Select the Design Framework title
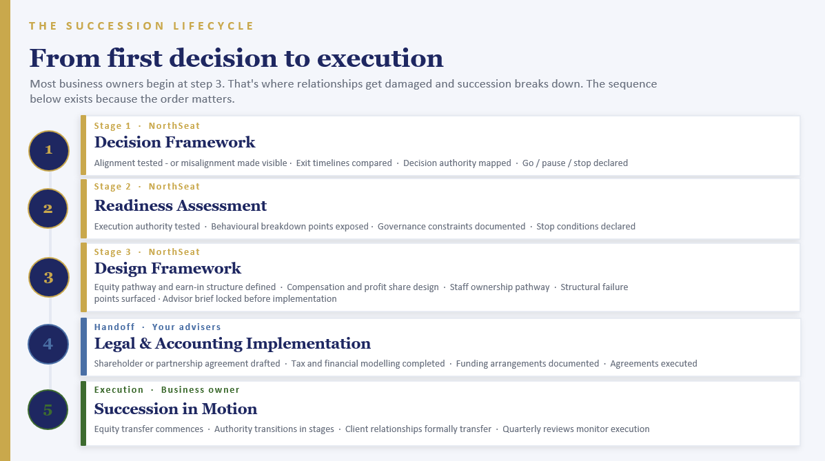Screen dimensions: 825x461 click(167, 268)
